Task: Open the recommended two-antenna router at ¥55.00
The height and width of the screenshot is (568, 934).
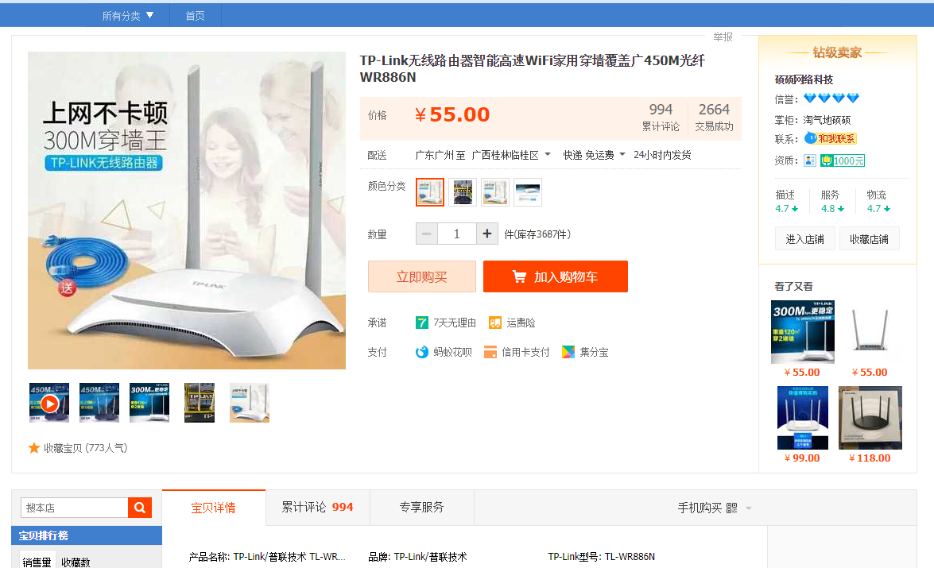Action: point(870,332)
